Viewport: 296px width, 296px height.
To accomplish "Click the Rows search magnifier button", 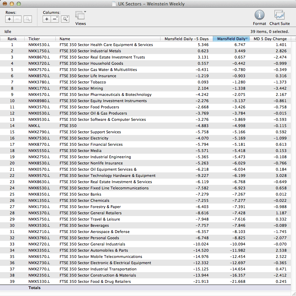I will click(x=28, y=19).
